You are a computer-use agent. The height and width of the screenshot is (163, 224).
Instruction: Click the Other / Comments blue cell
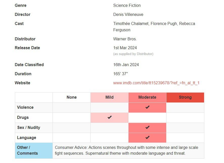(34, 150)
